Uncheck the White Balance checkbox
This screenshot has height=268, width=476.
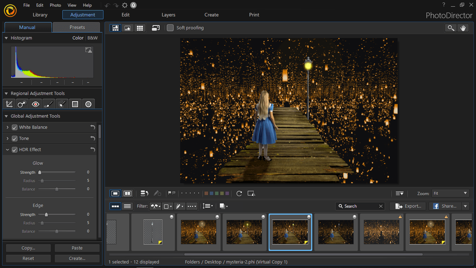coord(15,127)
